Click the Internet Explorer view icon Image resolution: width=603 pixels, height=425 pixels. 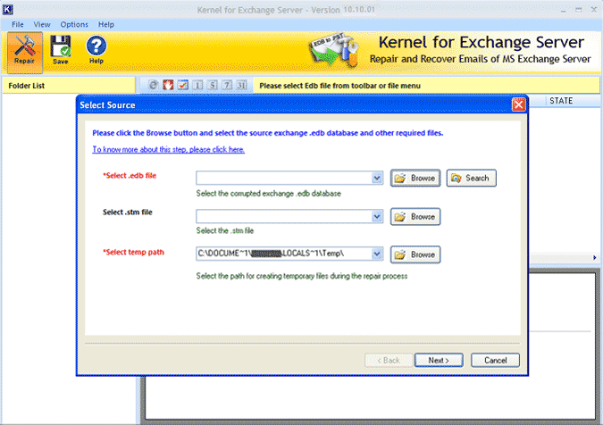(154, 85)
